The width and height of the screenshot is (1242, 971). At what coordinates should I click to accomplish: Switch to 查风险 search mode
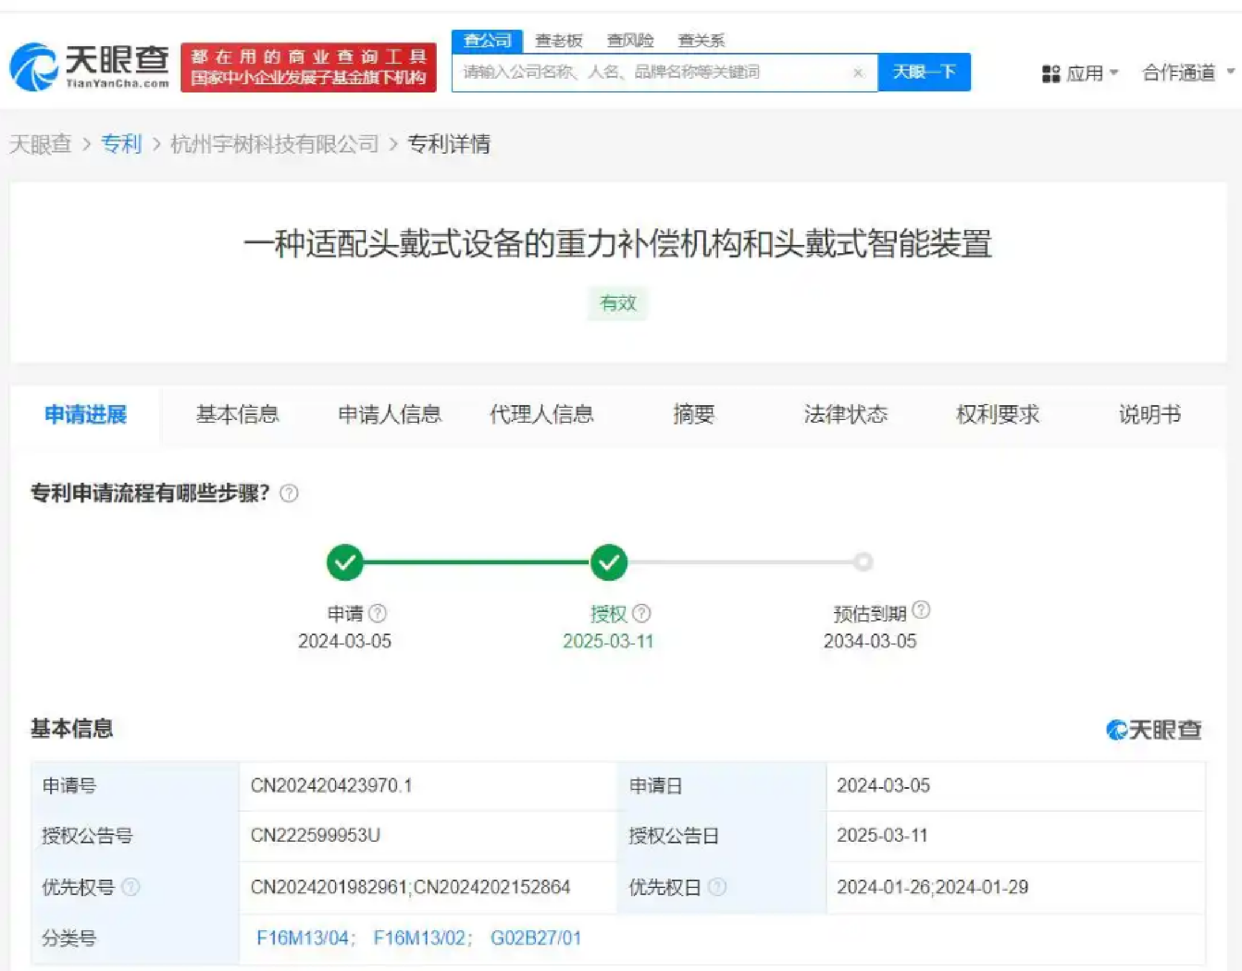point(631,40)
